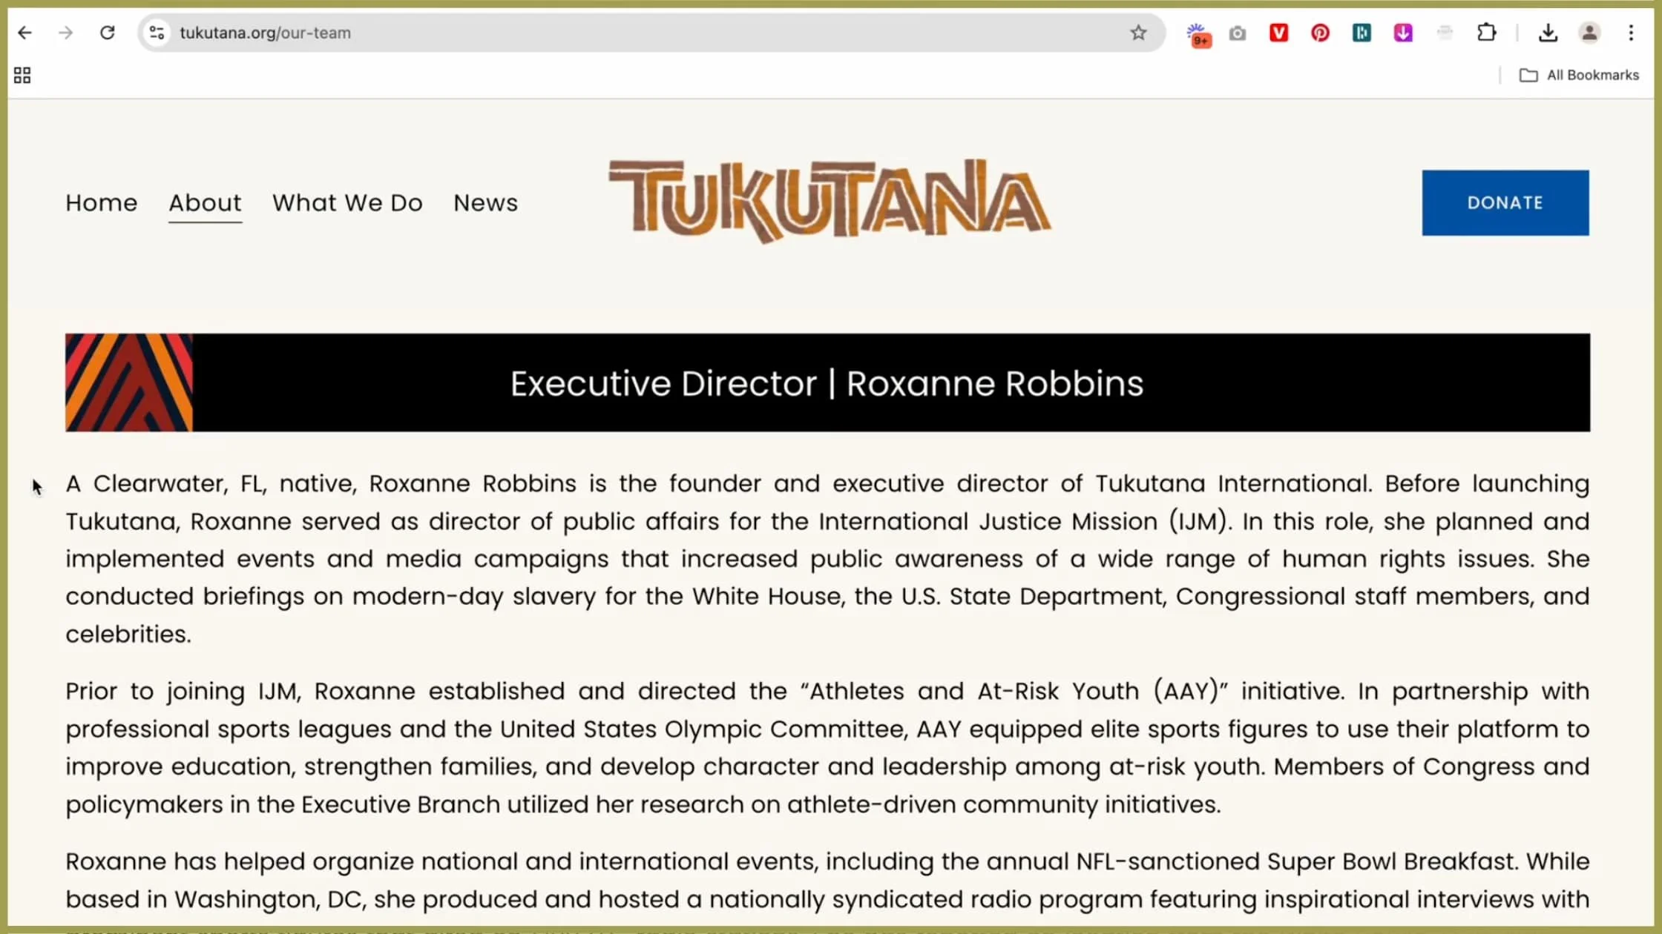This screenshot has width=1662, height=934.
Task: Open the All Bookmarks folder
Action: pyautogui.click(x=1579, y=75)
